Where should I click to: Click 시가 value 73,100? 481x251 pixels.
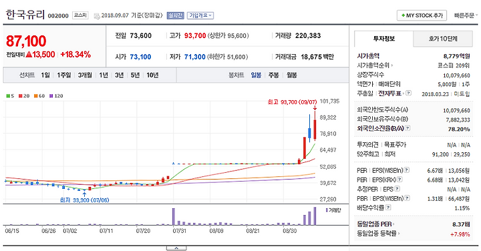(140, 57)
